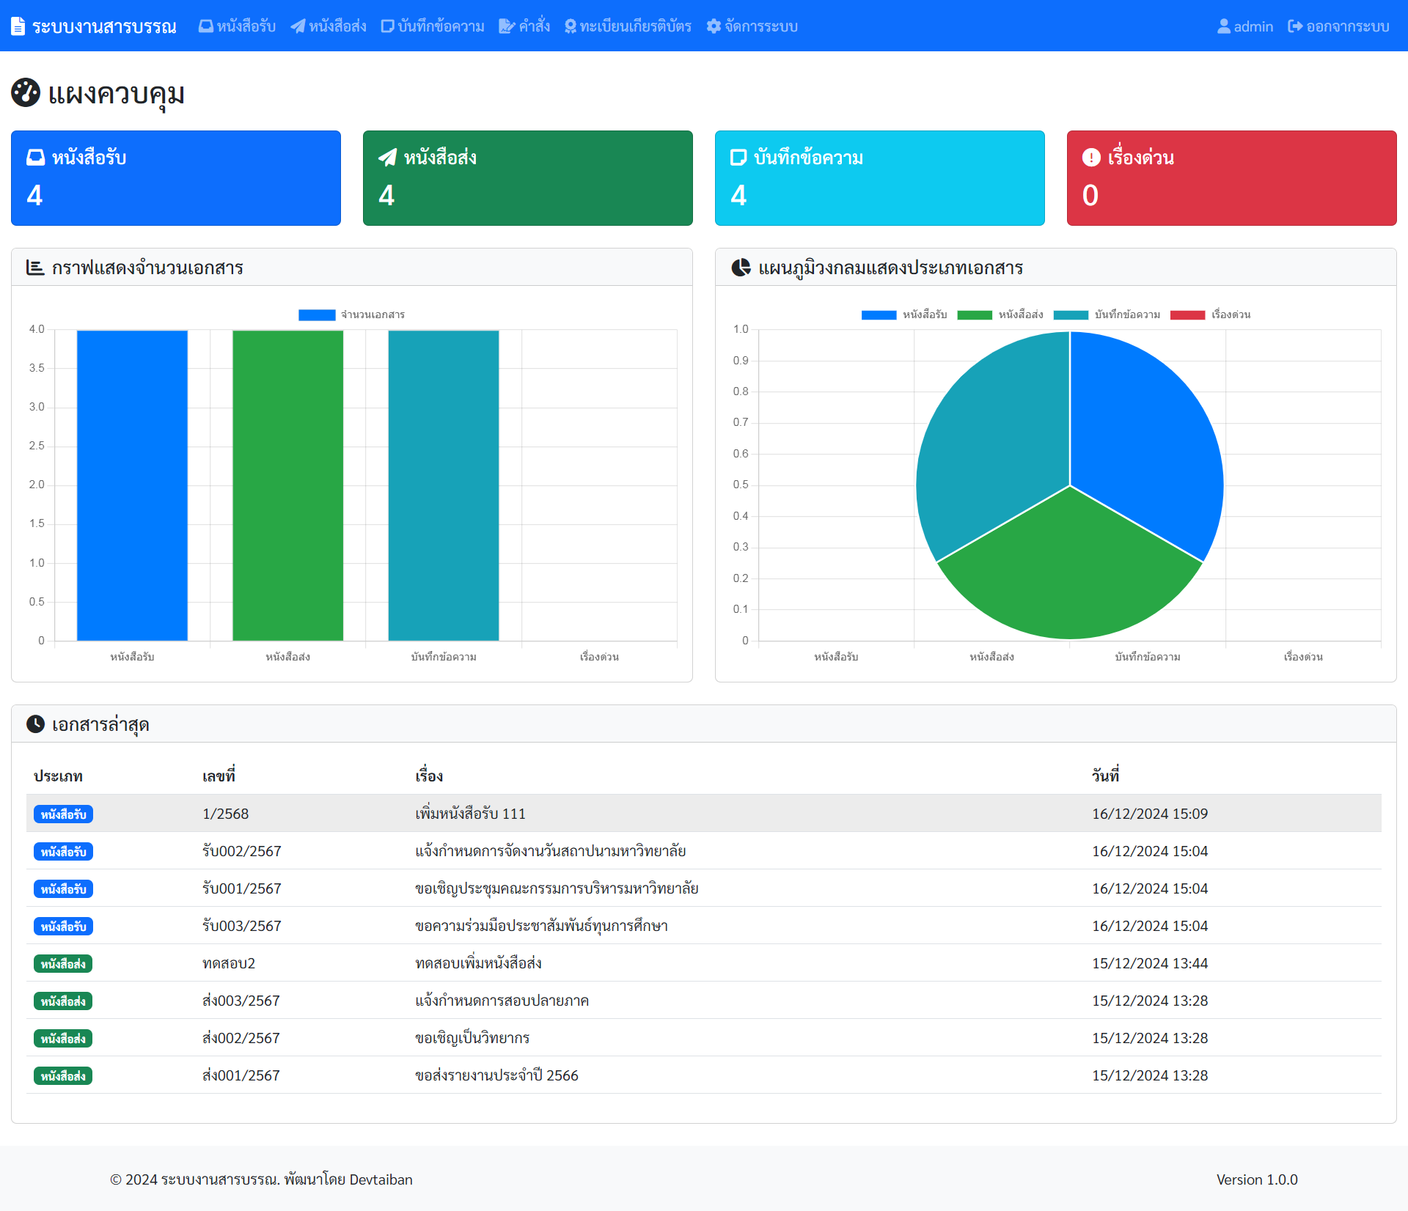Click the green หนังสือส่ง summary card

[x=528, y=178]
